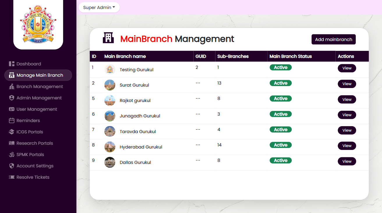The width and height of the screenshot is (382, 213).
Task: Open Account Settings menu item
Action: coord(35,166)
